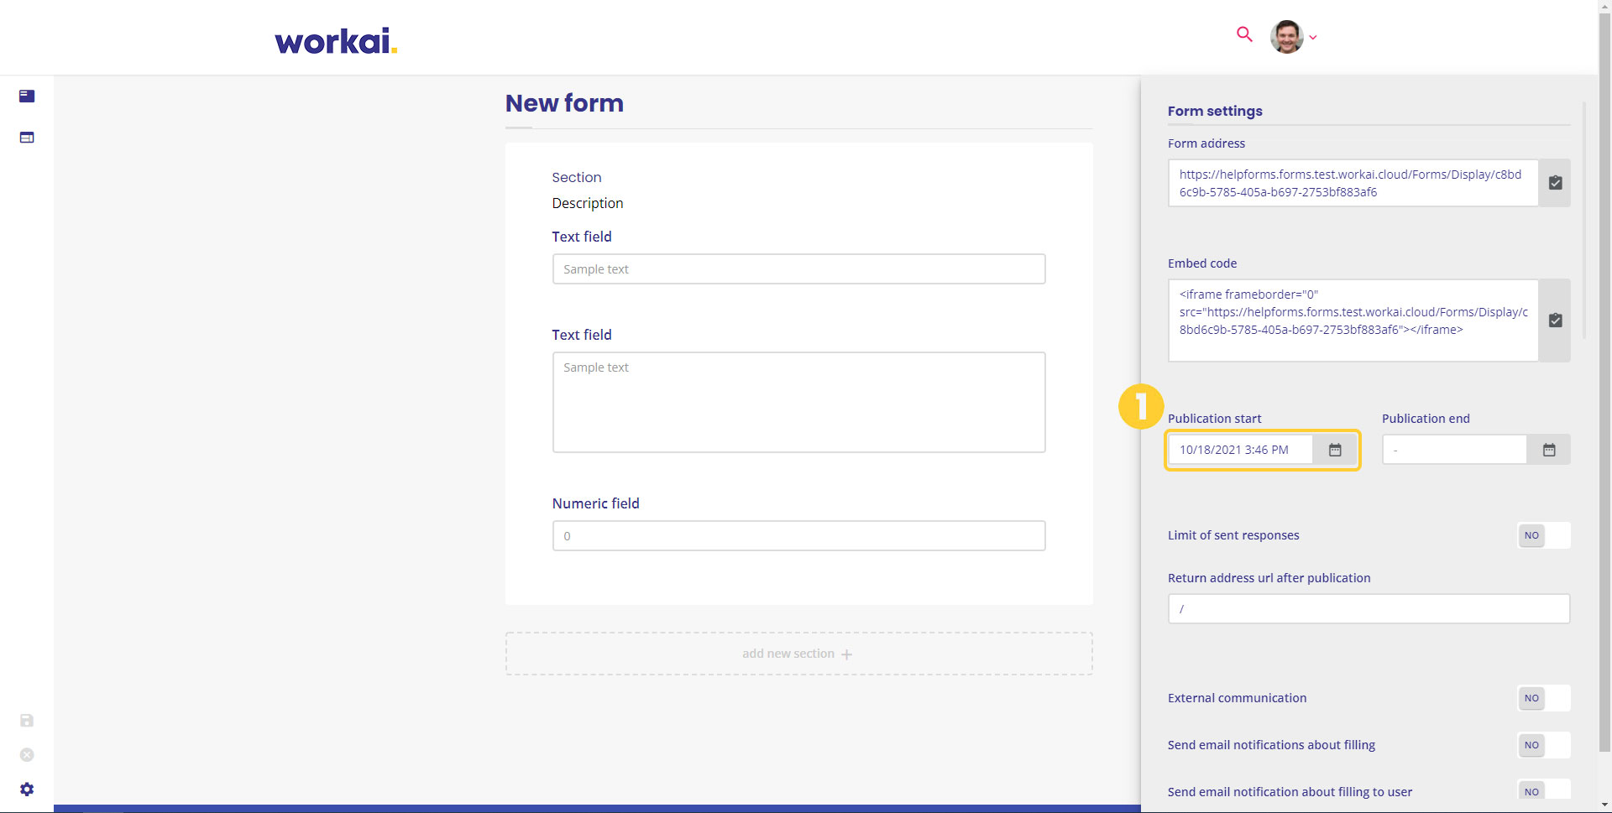The width and height of the screenshot is (1612, 813).
Task: Click the Embed code text area
Action: click(x=1353, y=321)
